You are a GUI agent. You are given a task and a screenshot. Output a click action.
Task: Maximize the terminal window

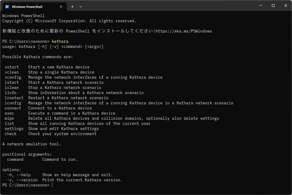pos(273,5)
